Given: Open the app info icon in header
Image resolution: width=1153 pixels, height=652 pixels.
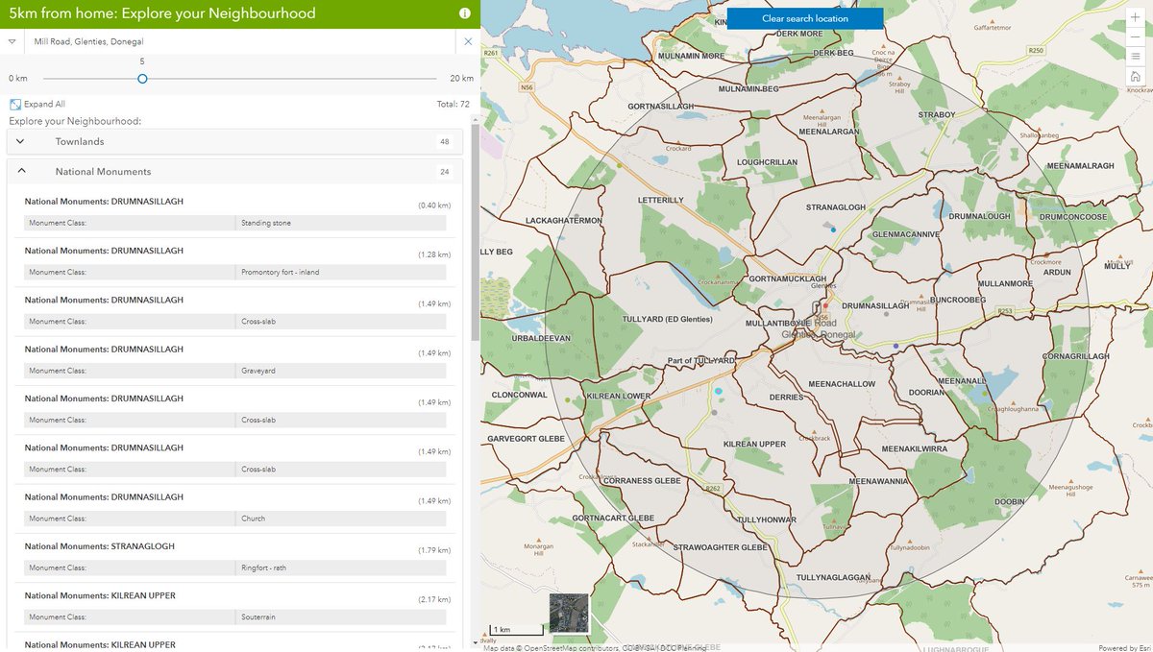Looking at the screenshot, I should pyautogui.click(x=465, y=13).
